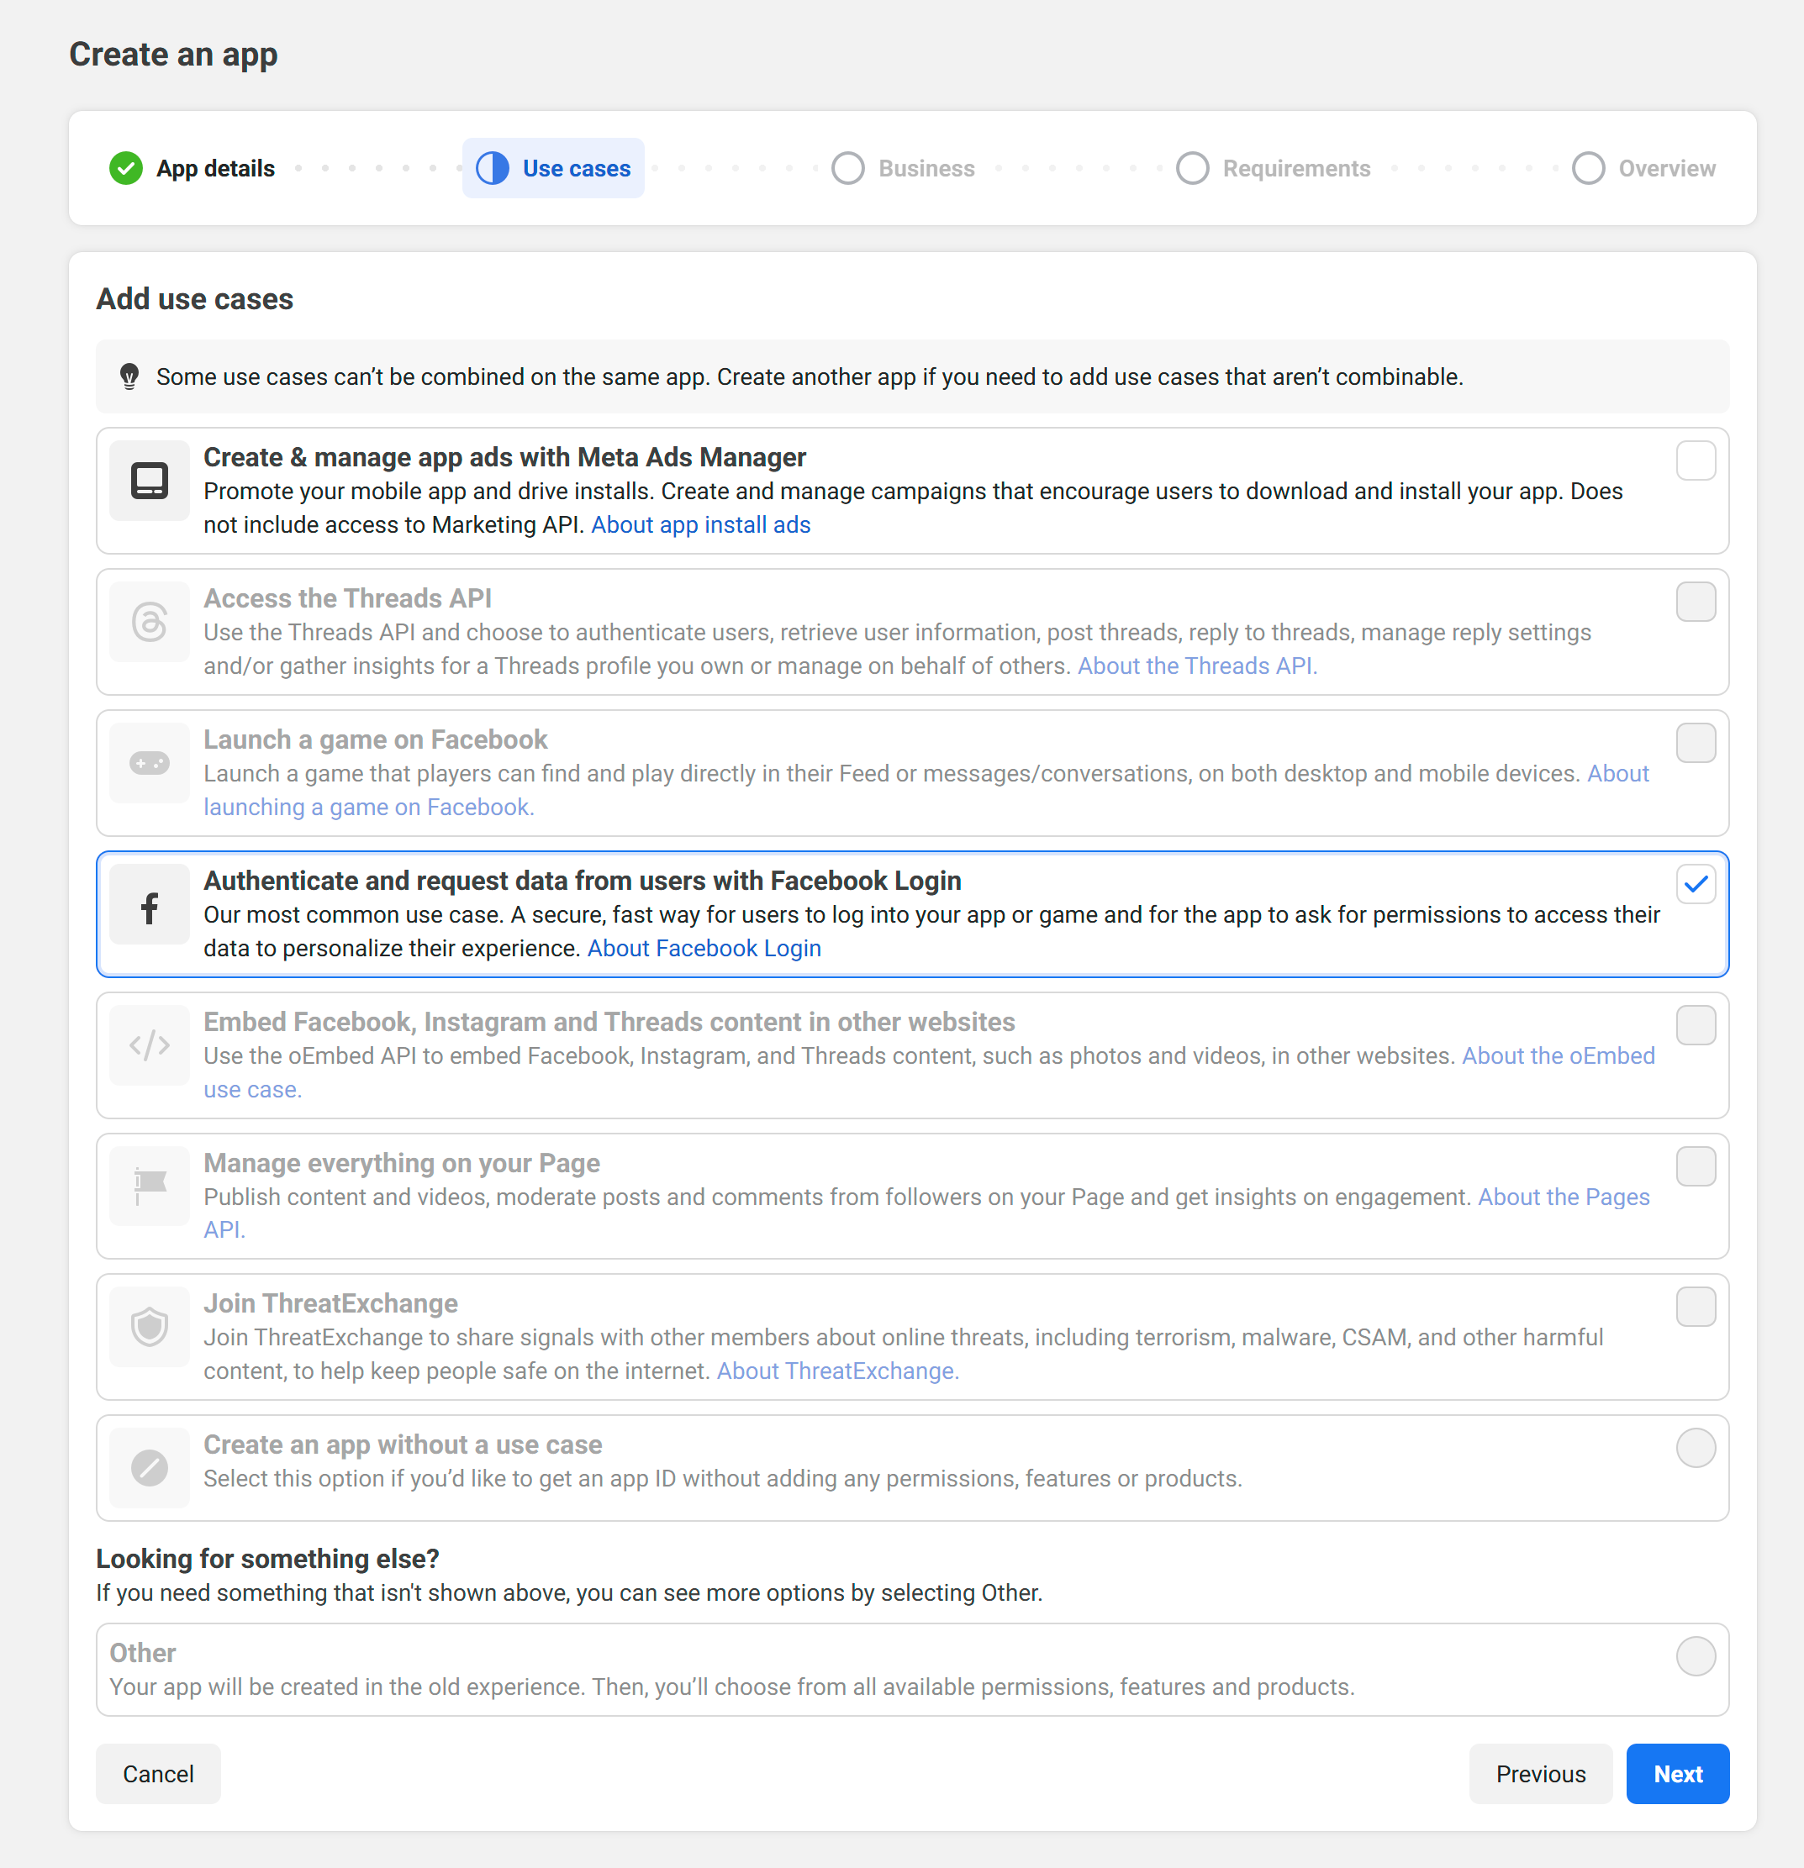Click the 'Manage everything on your Page' title
1804x1868 pixels.
coord(402,1163)
